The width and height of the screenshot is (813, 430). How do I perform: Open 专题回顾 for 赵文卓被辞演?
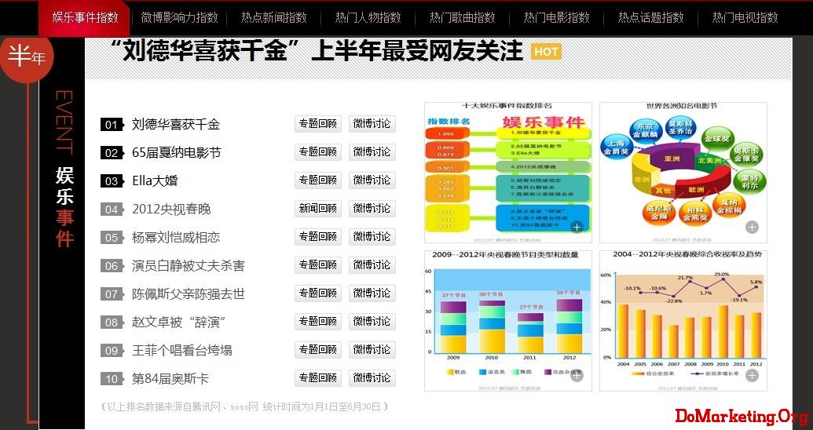point(318,321)
